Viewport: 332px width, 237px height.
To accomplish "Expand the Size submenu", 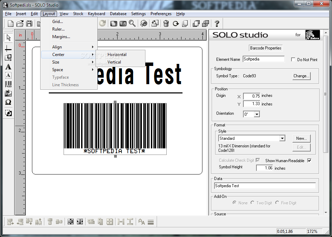I will pos(69,62).
